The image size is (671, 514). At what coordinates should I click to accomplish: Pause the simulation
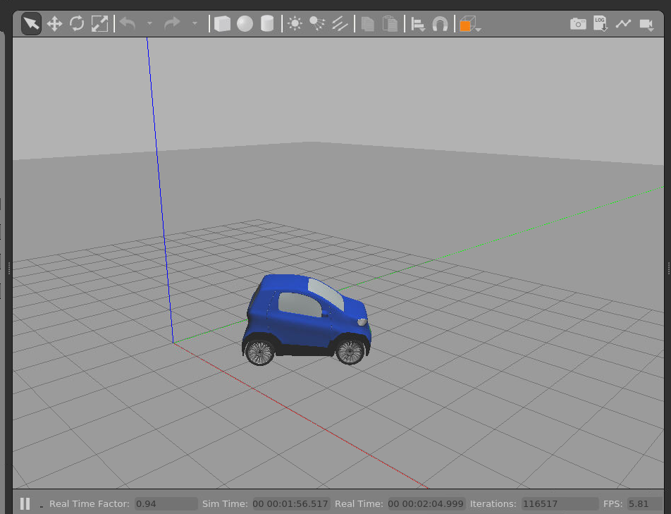click(25, 503)
